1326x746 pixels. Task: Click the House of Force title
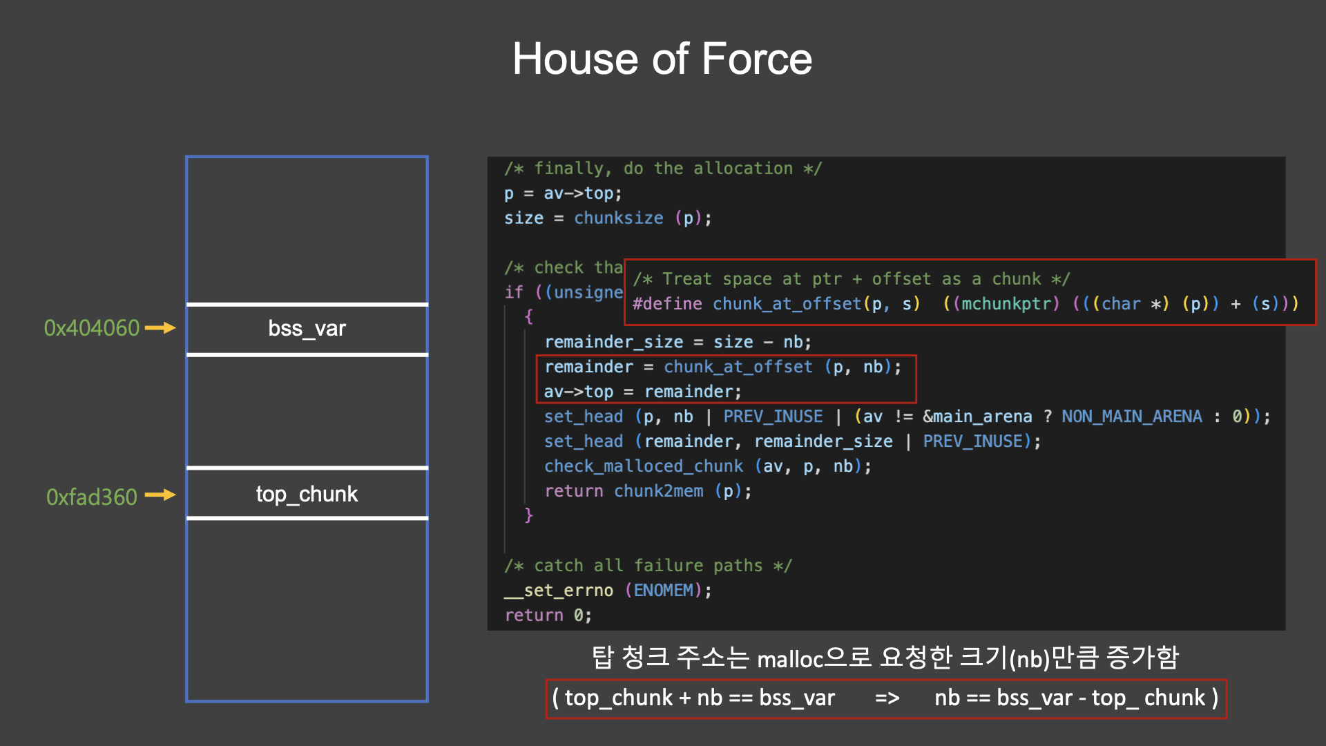tap(662, 59)
